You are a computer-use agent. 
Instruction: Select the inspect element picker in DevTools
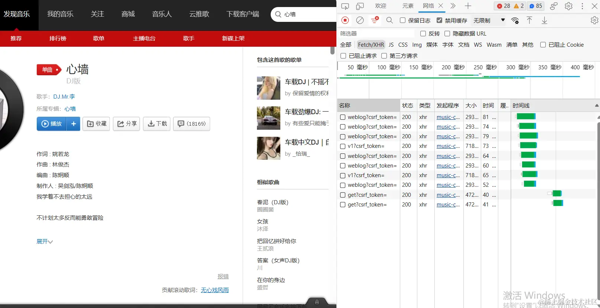(345, 6)
